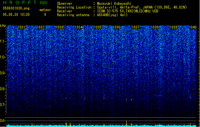Select observer name Masayuki Kobayashi
This screenshot has width=200, height=127.
click(114, 3)
